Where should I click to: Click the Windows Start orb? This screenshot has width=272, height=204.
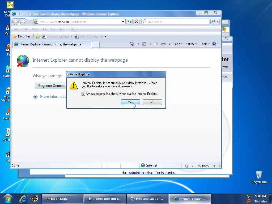point(7,199)
